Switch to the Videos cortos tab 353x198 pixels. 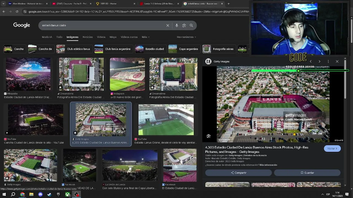pos(129,37)
